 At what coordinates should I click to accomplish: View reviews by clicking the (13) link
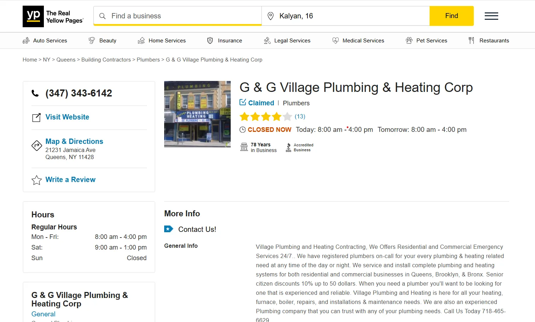point(299,116)
